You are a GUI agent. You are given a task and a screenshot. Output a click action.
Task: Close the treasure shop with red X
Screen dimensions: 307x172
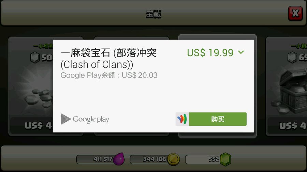click(x=295, y=13)
